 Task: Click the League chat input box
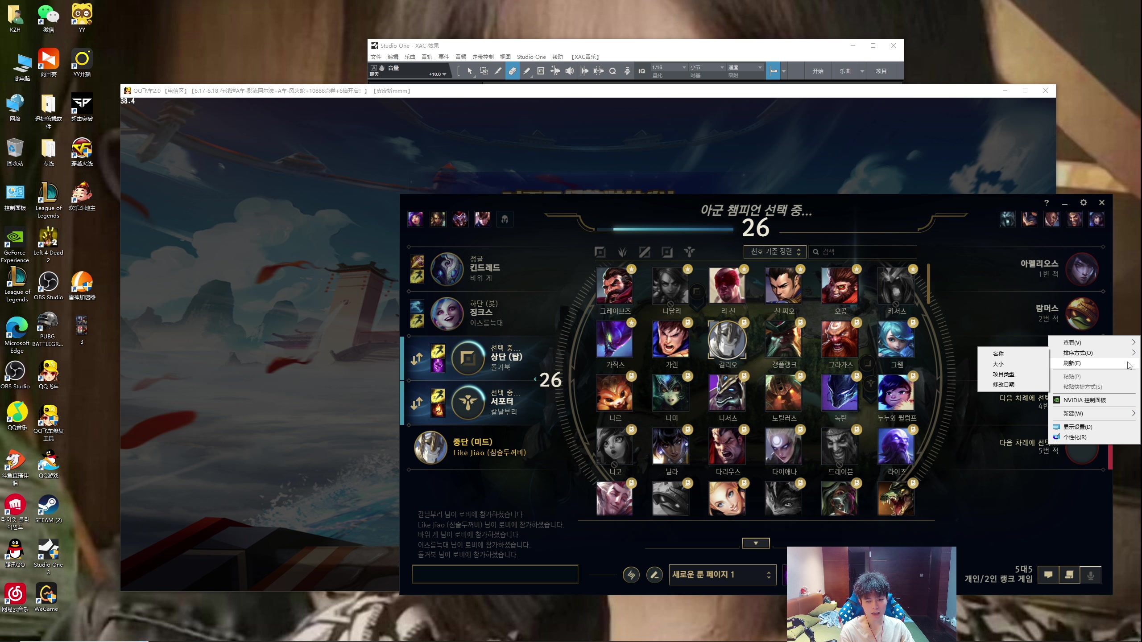coord(495,574)
